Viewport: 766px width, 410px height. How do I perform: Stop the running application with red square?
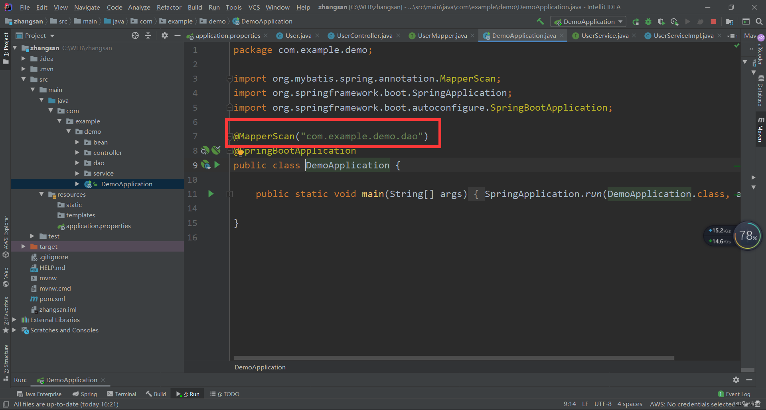tap(713, 21)
